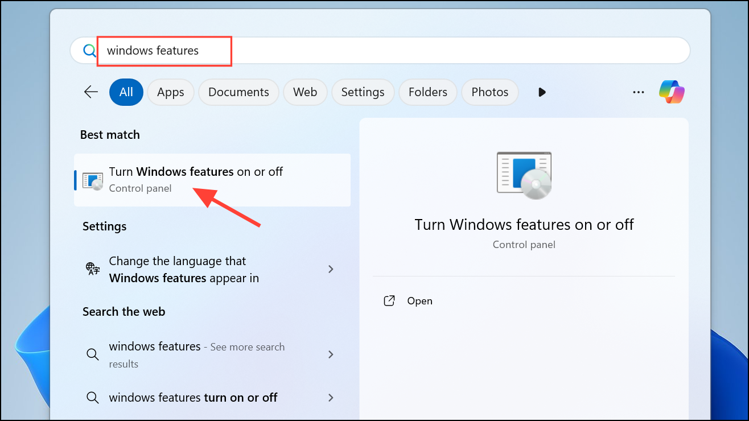749x421 pixels.
Task: Click the search text field
Action: point(398,51)
